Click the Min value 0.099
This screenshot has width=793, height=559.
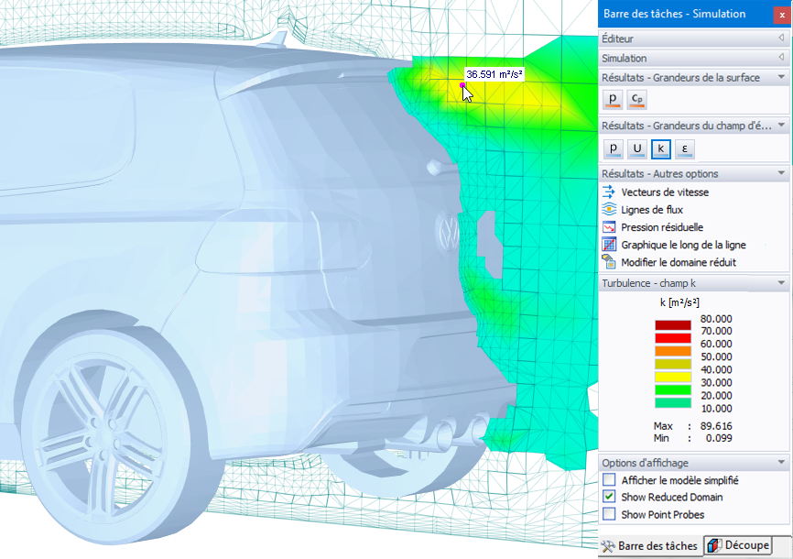point(719,438)
